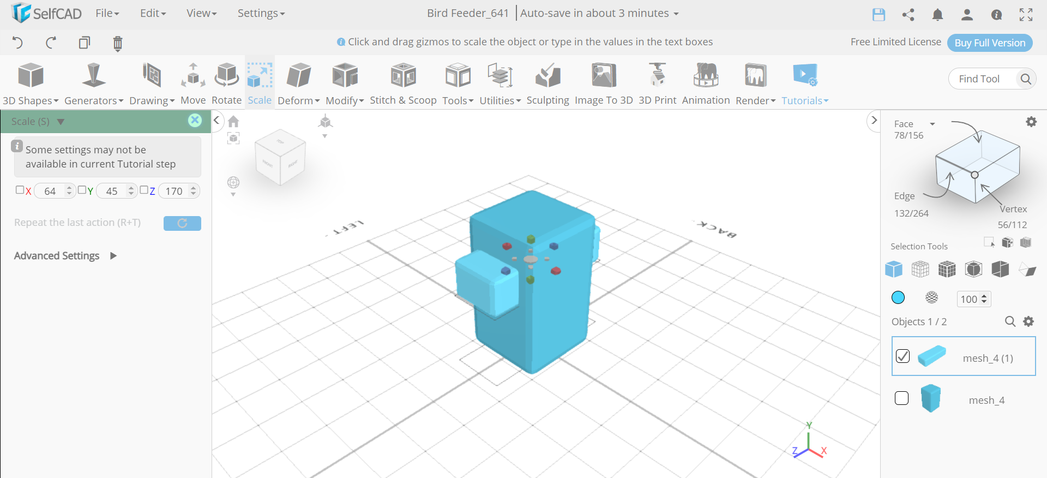Image resolution: width=1047 pixels, height=478 pixels.
Task: Select the Move tool
Action: [x=193, y=83]
